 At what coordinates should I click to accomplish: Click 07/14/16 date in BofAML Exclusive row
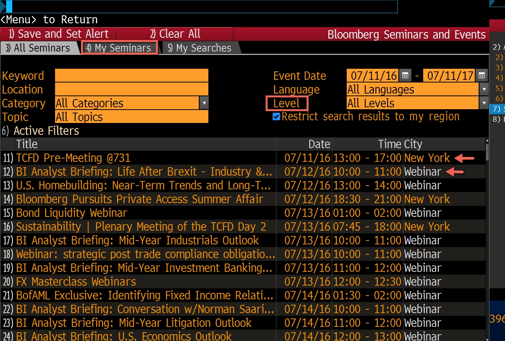pyautogui.click(x=307, y=295)
